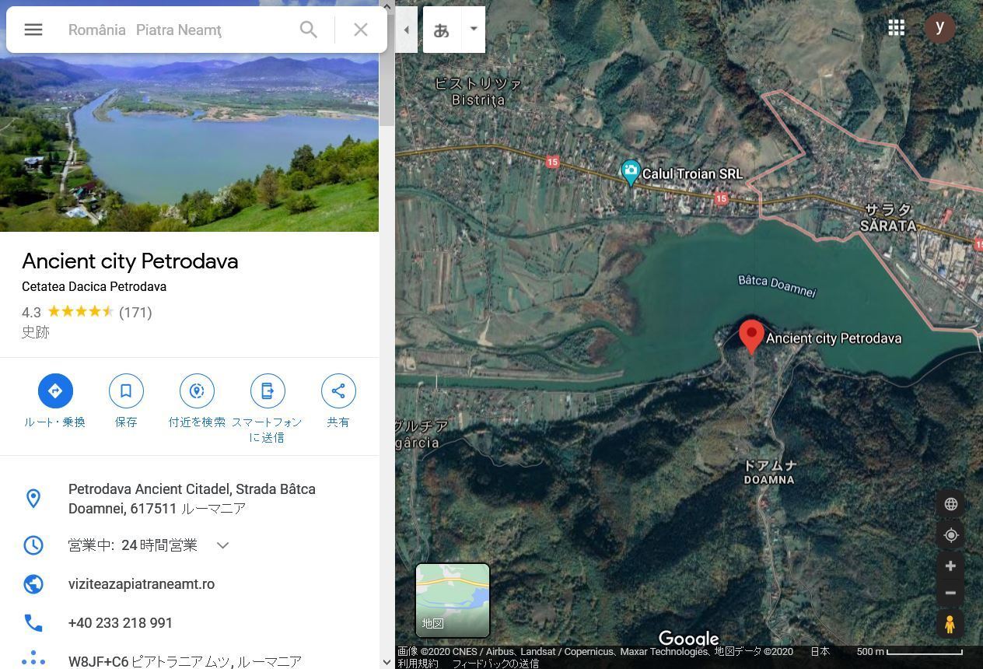Save the place with bookmark icon
The height and width of the screenshot is (669, 983).
(126, 391)
